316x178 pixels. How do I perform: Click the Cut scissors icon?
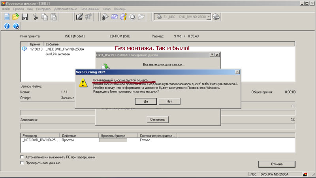(36, 17)
